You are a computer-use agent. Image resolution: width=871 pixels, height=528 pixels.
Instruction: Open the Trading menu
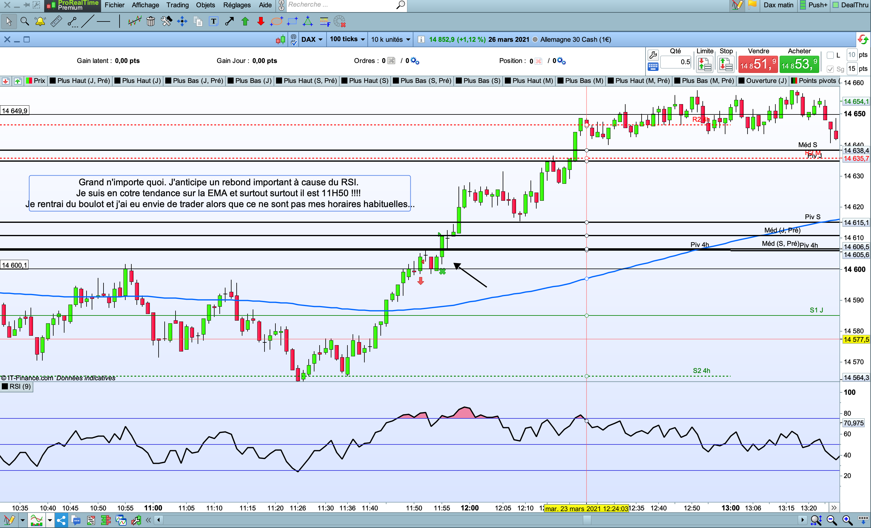(x=177, y=5)
